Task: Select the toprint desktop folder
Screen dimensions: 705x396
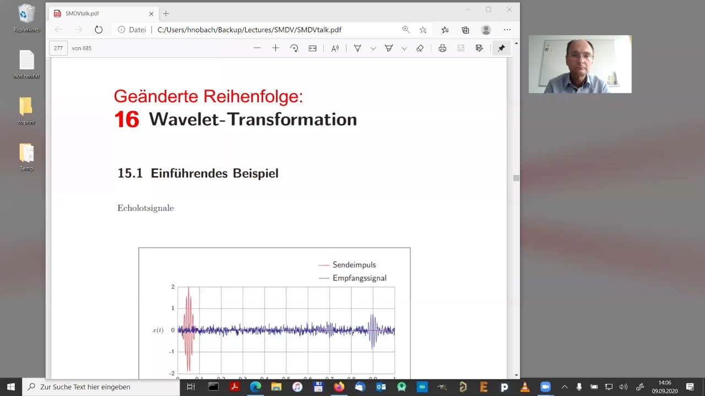Action: click(x=26, y=111)
